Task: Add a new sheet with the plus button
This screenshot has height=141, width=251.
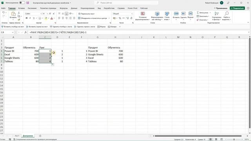Action: coord(40,136)
